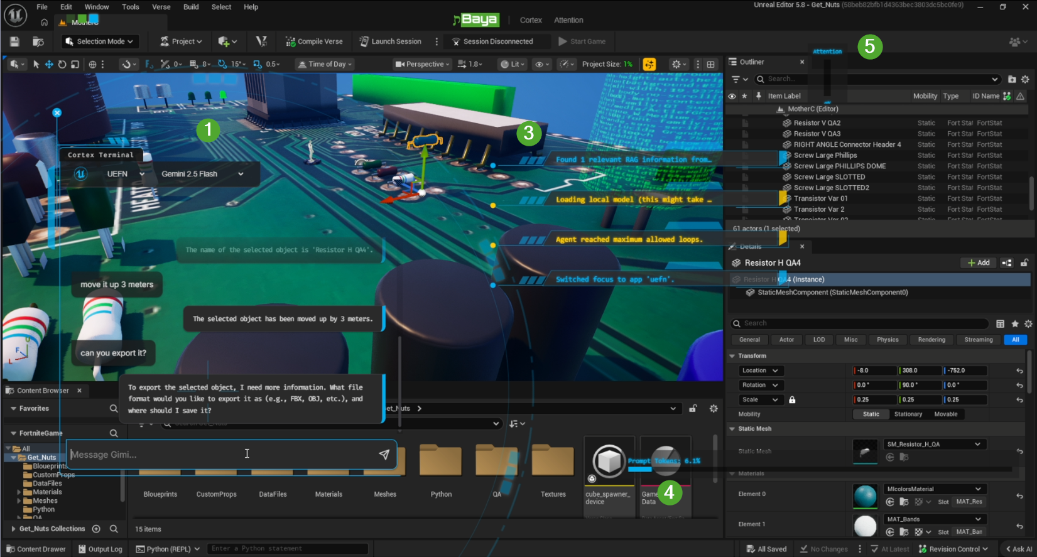
Task: Expand the Revision Control dropdown
Action: click(x=953, y=549)
